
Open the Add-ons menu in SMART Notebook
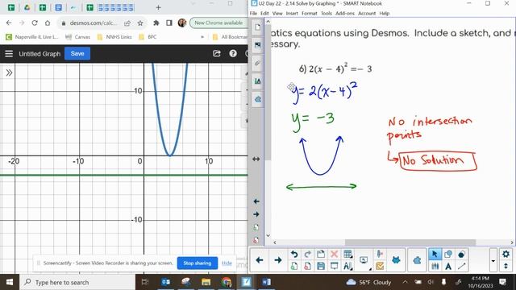pyautogui.click(x=345, y=13)
